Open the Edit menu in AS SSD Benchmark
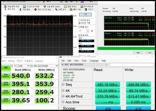 69,61
